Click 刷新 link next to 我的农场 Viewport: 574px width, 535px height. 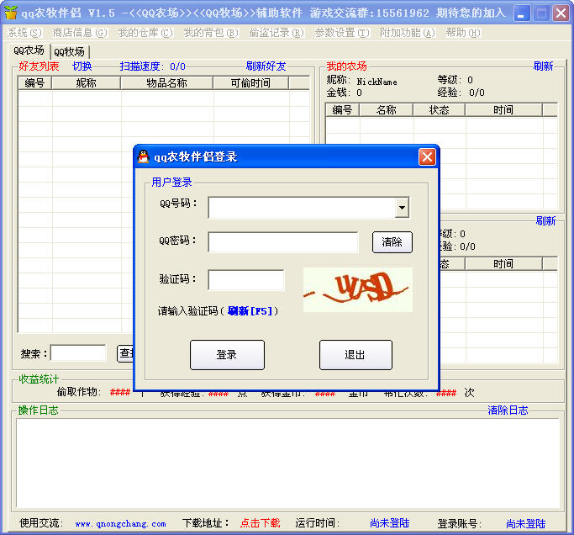tap(543, 66)
